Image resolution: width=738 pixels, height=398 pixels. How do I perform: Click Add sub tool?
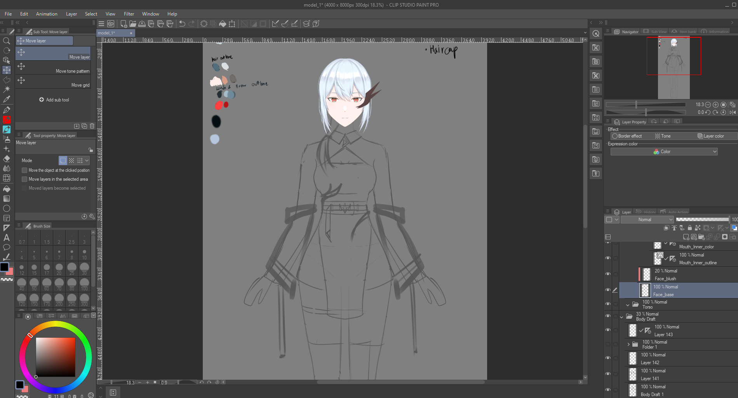[54, 100]
